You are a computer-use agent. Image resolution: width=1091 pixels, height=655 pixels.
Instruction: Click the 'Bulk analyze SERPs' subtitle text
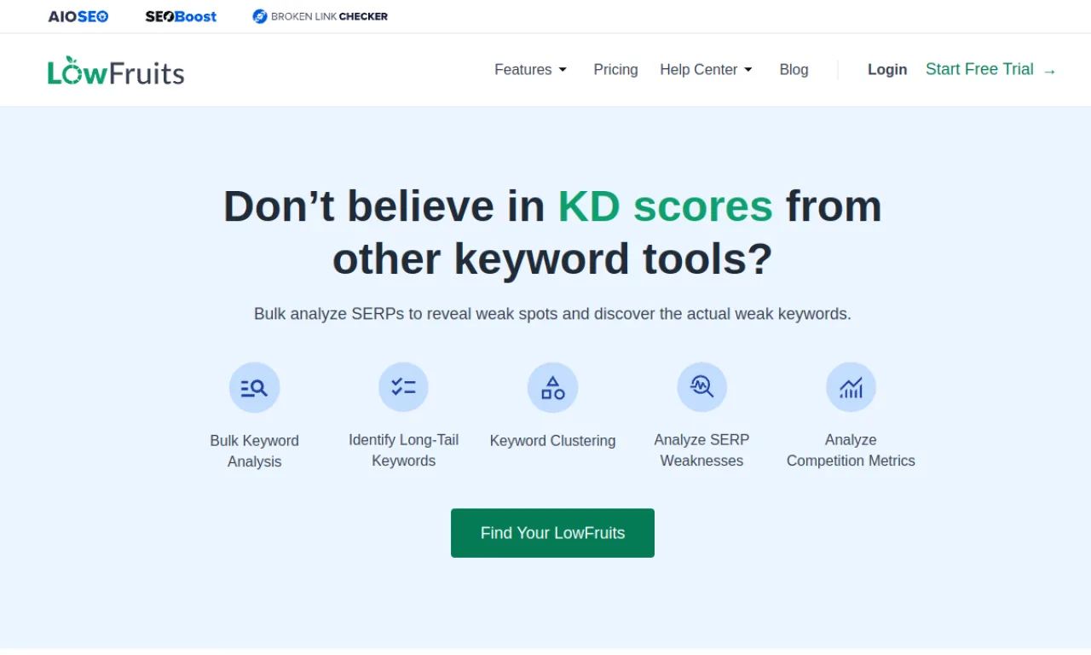(552, 314)
